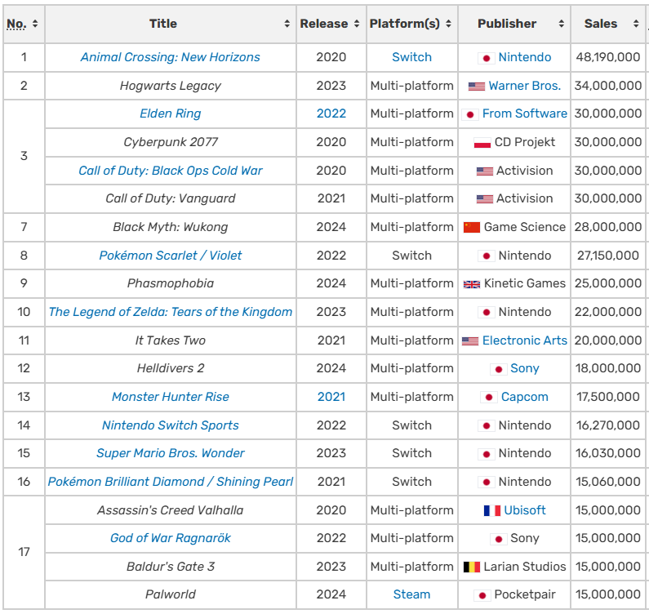Select the Baldur's Gate 3 title cell
The width and height of the screenshot is (649, 614).
click(171, 567)
